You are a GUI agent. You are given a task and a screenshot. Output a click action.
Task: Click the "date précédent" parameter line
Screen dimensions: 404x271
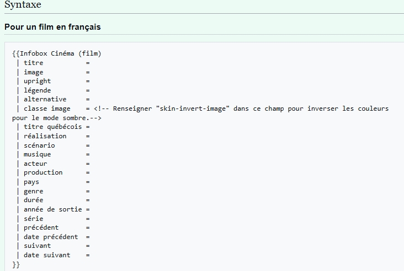(x=51, y=237)
